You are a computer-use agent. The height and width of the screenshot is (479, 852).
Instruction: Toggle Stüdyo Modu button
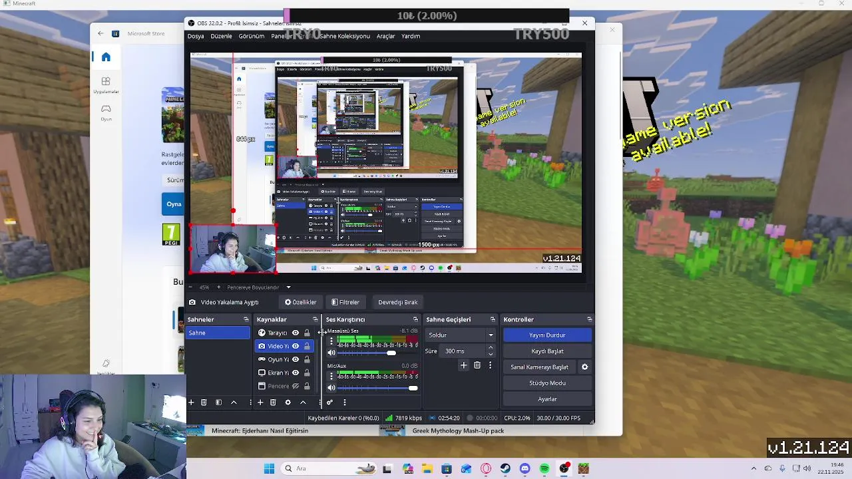547,383
